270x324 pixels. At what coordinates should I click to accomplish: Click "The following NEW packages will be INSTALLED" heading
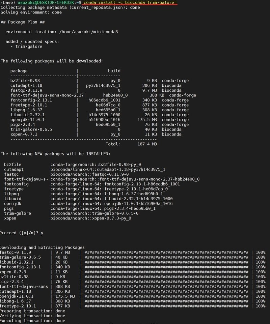(x=55, y=154)
